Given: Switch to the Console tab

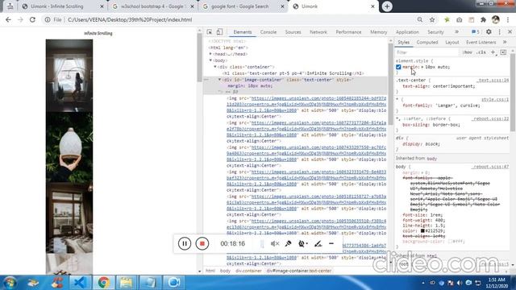Looking at the screenshot, I should pos(268,32).
